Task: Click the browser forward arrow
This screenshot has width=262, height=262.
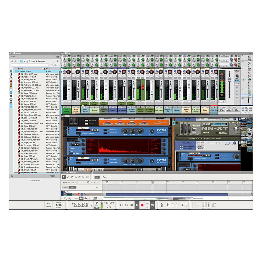Action: coord(16,61)
